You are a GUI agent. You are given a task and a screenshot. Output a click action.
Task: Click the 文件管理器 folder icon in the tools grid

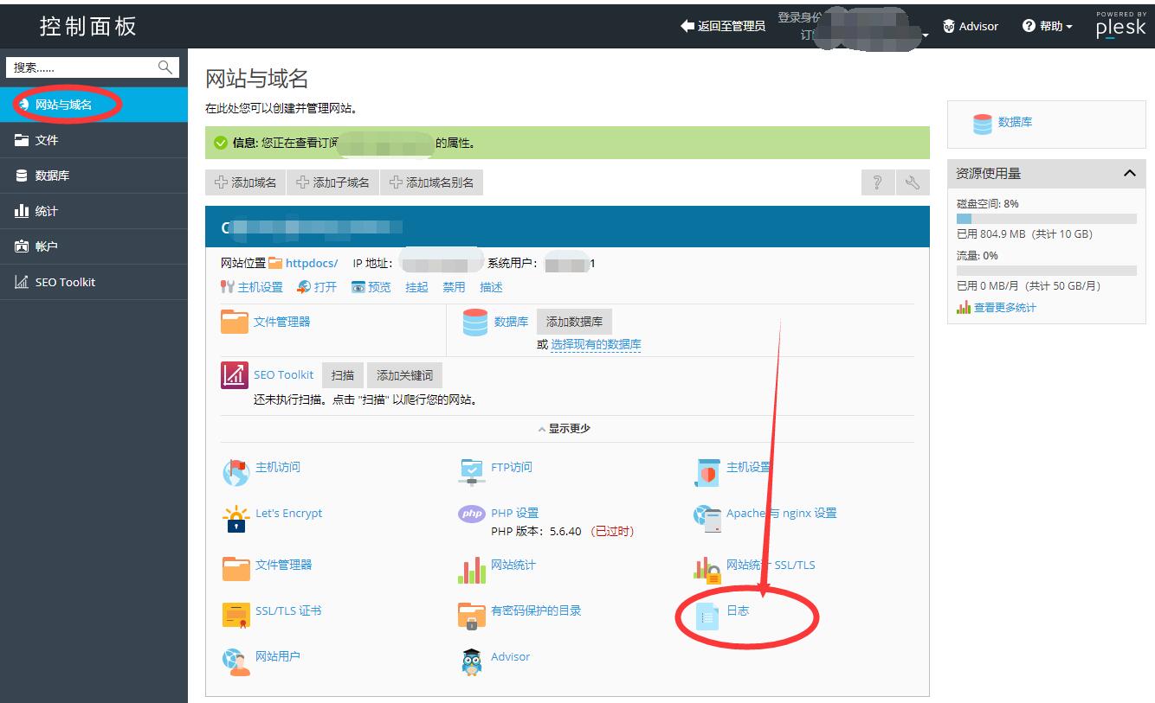[236, 569]
